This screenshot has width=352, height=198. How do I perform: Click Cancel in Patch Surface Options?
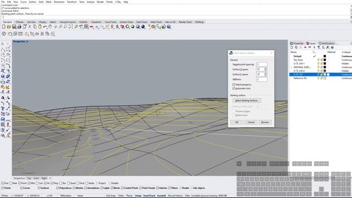click(251, 122)
